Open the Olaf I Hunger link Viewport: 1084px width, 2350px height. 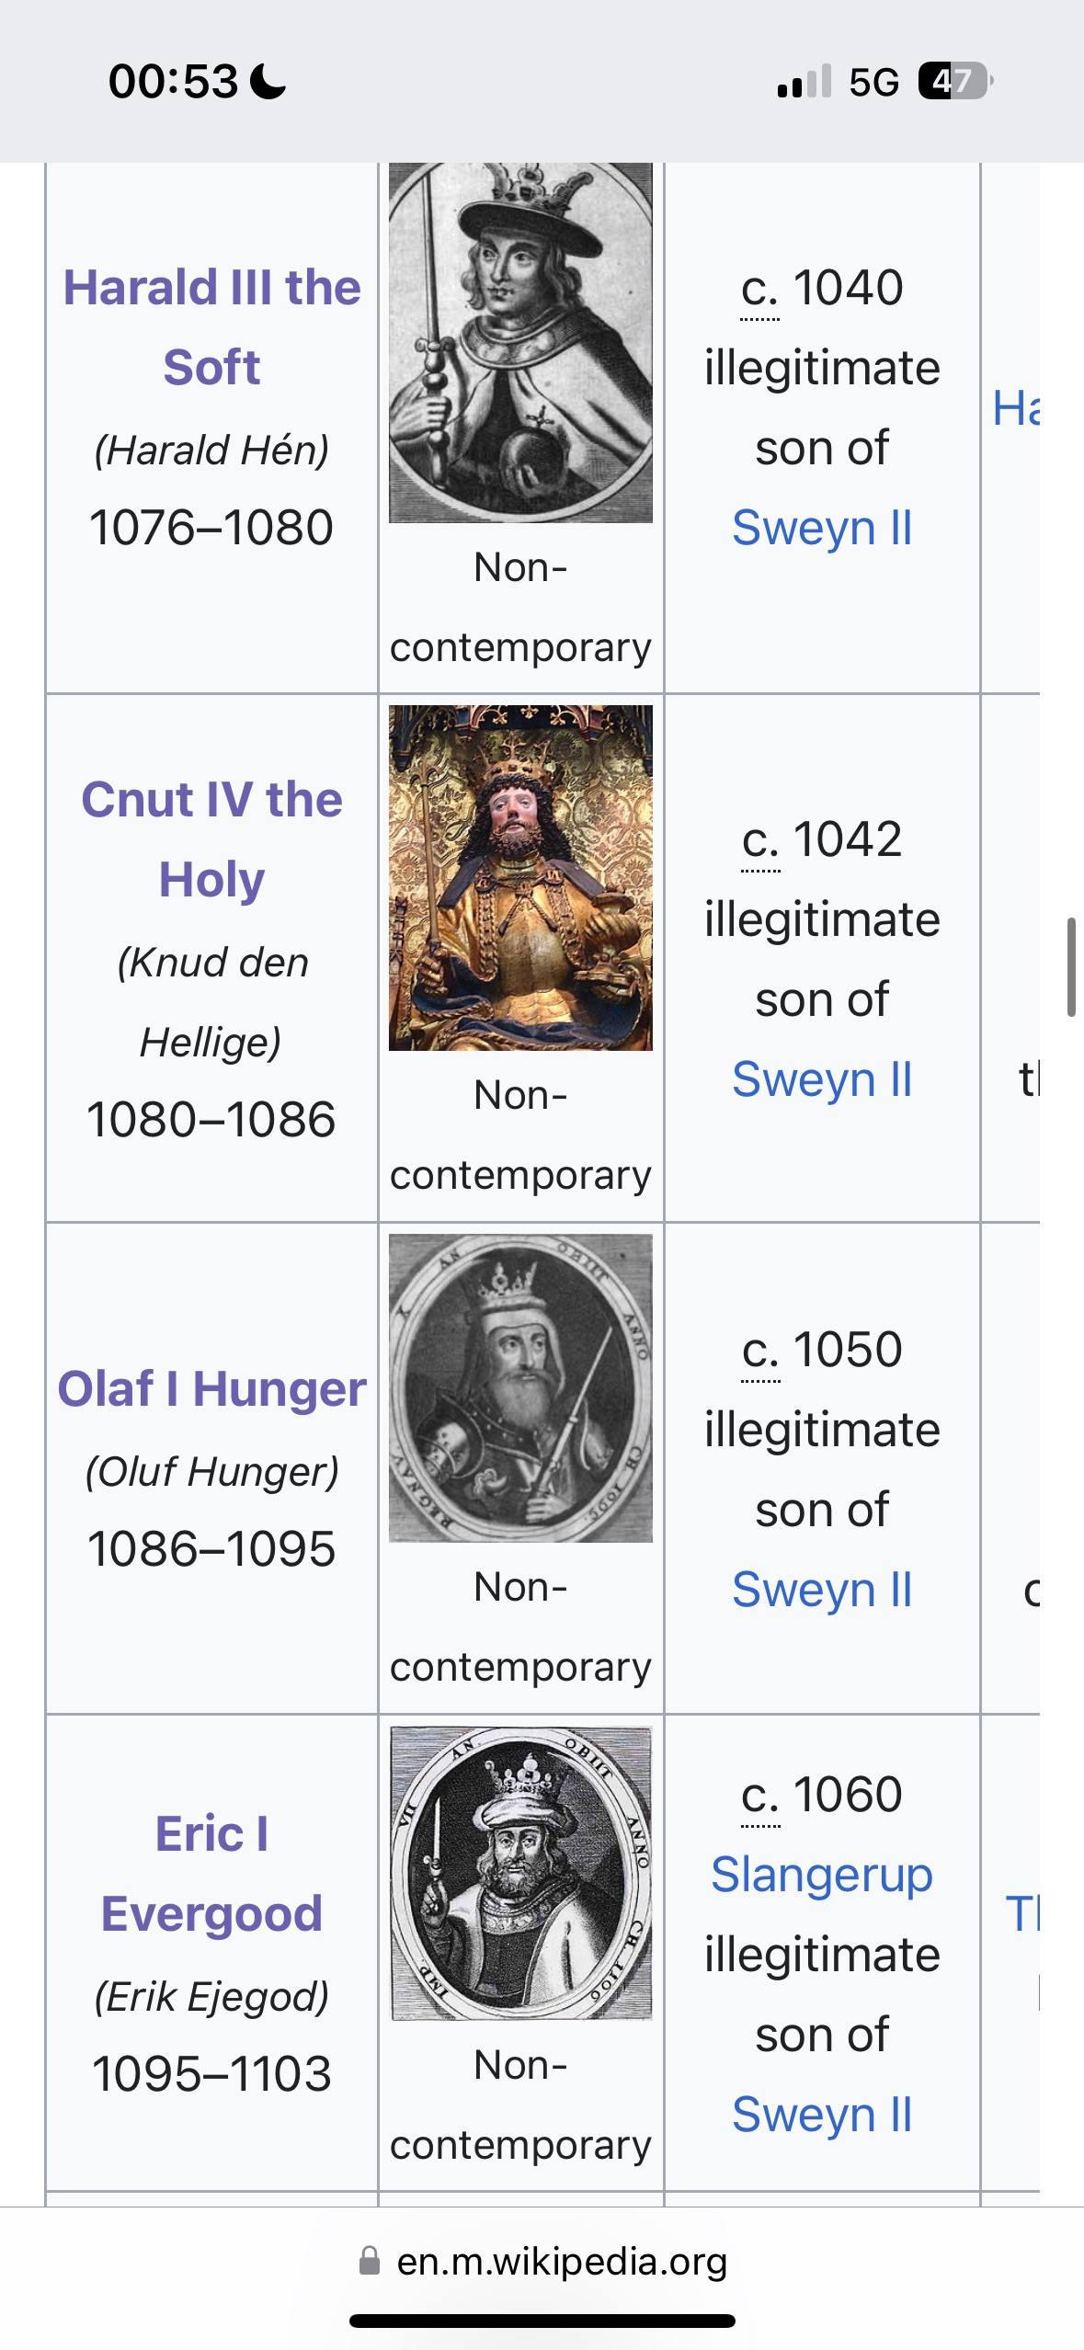211,1388
